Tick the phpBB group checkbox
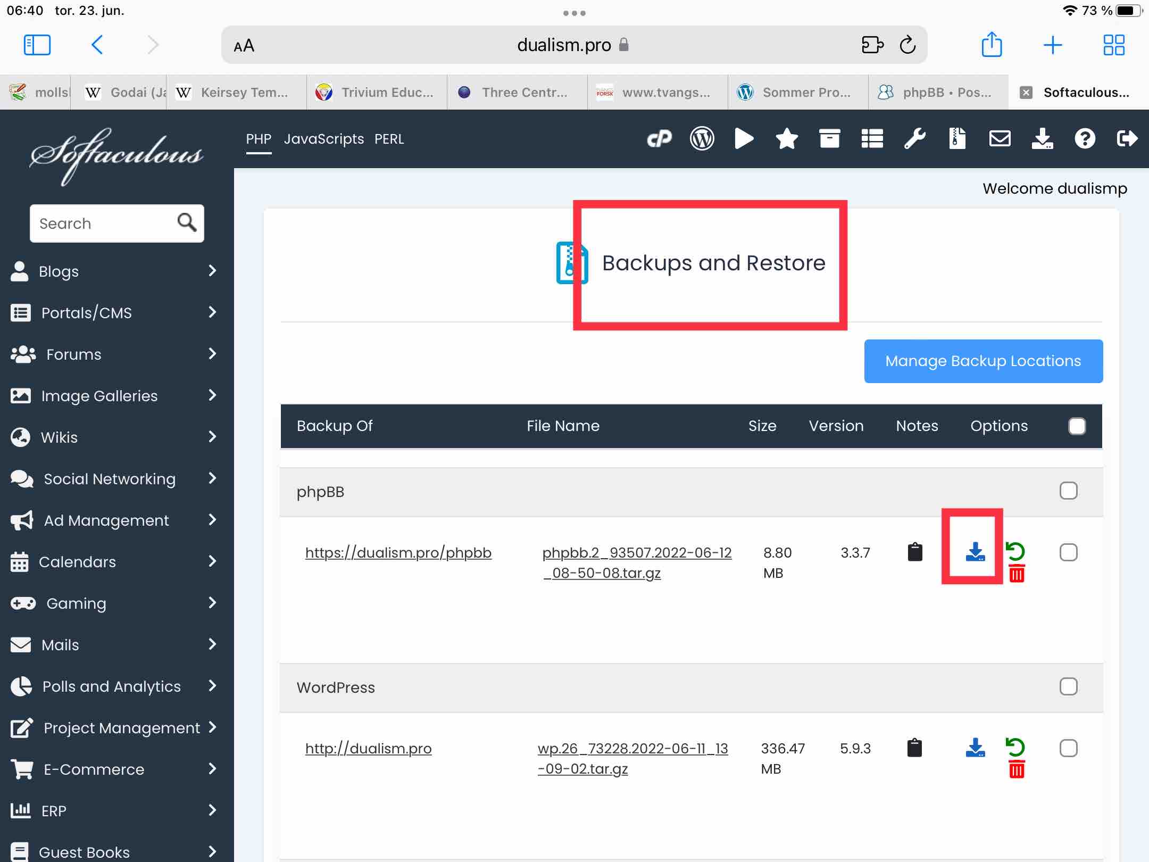 [1068, 491]
